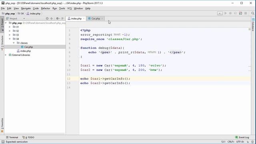The width and height of the screenshot is (256, 144).
Task: Open the run configuration dropdown
Action: [220, 13]
